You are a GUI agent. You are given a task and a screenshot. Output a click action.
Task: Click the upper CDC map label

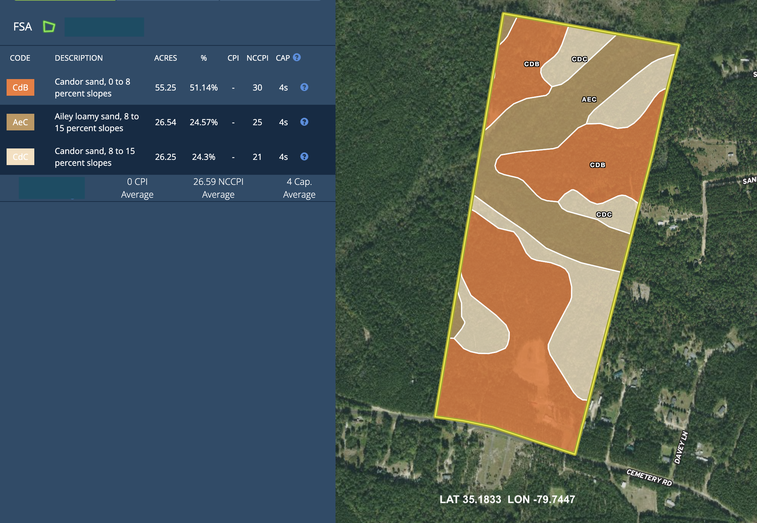pos(579,59)
